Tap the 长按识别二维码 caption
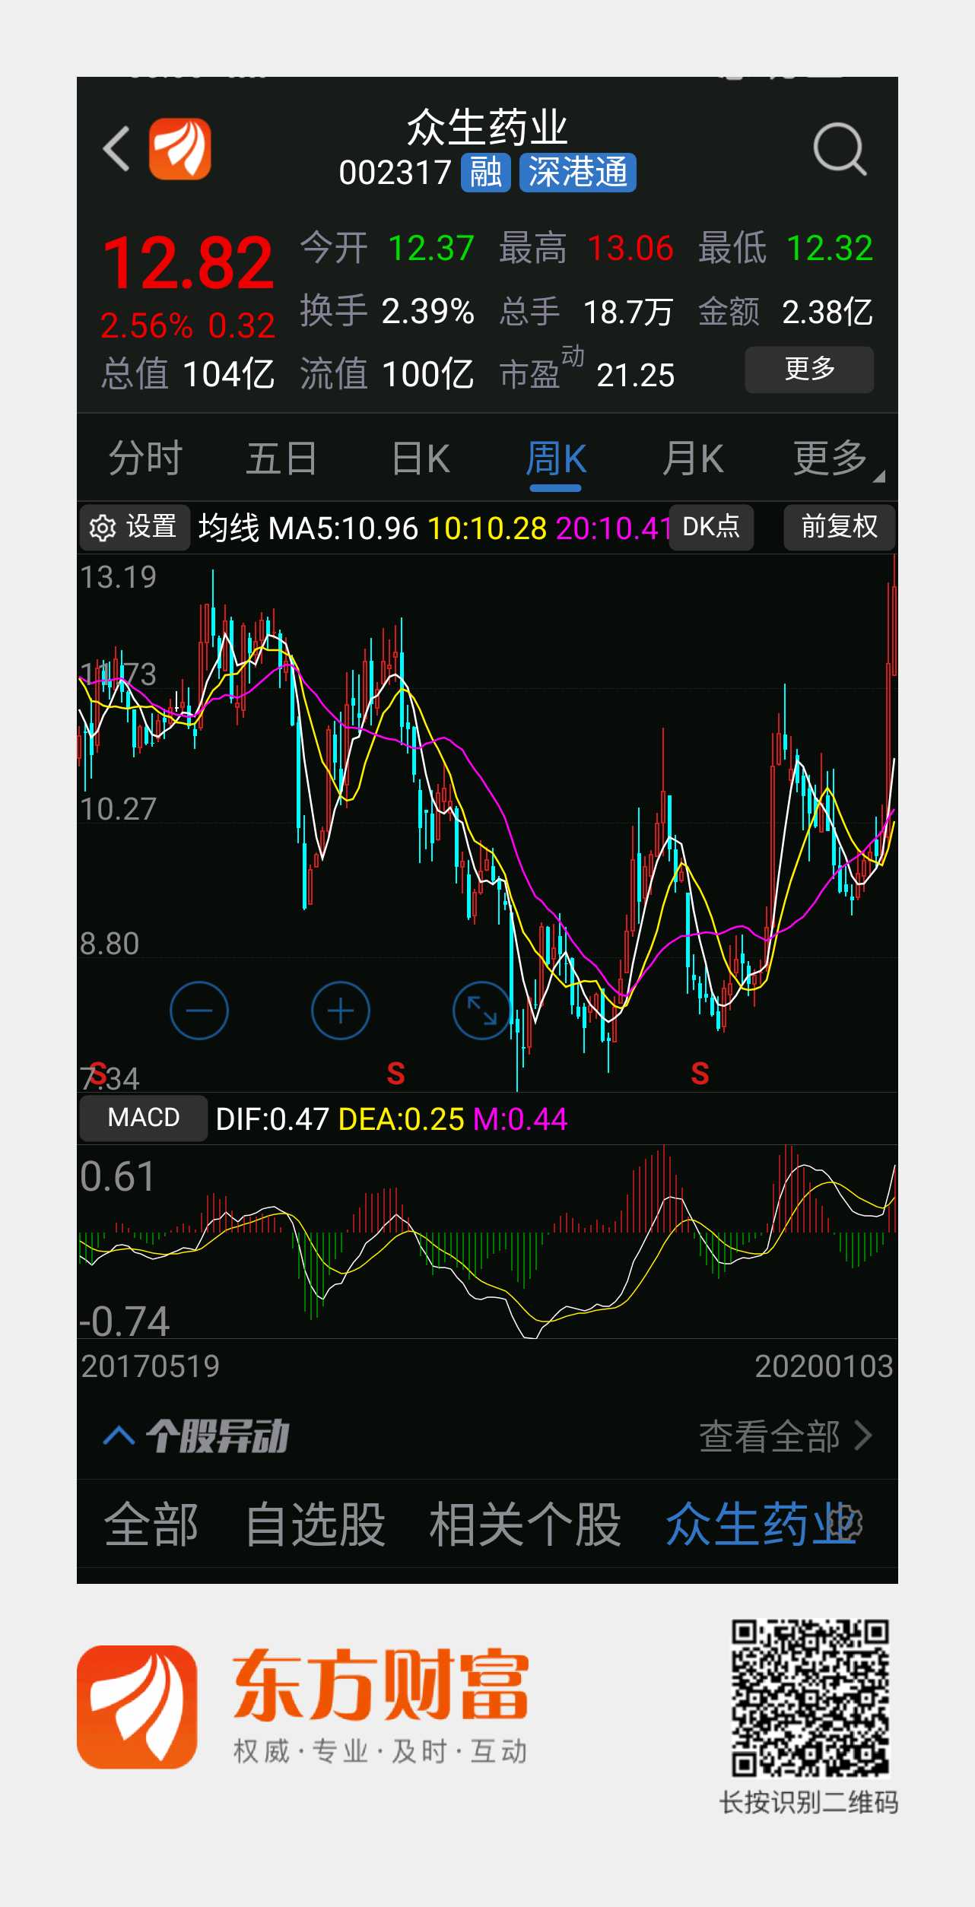The width and height of the screenshot is (975, 1907). point(808,1802)
